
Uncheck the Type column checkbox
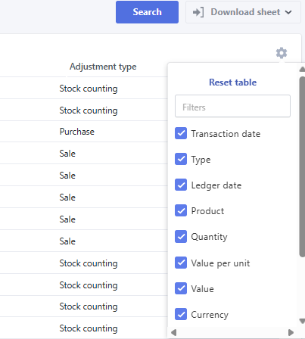pos(181,159)
